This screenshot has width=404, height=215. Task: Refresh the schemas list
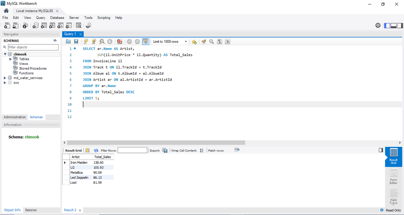pyautogui.click(x=55, y=41)
